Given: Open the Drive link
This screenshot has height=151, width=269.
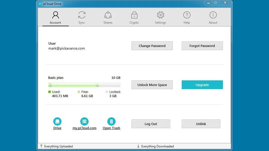Looking at the screenshot, I should pyautogui.click(x=57, y=128).
